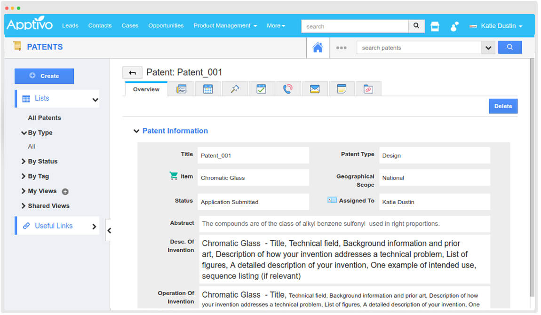Viewport: 541px width, 315px height.
Task: Open the Emails tab for this patent
Action: (315, 88)
